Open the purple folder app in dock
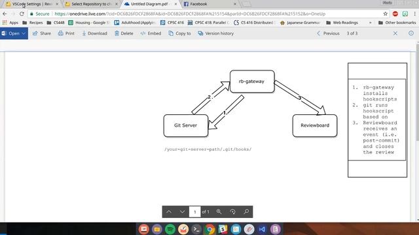 pos(157,229)
